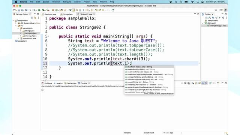The height and width of the screenshot is (135, 240).
Task: Toggle Hide Static Members in Outline toolbar
Action: pyautogui.click(x=216, y=18)
